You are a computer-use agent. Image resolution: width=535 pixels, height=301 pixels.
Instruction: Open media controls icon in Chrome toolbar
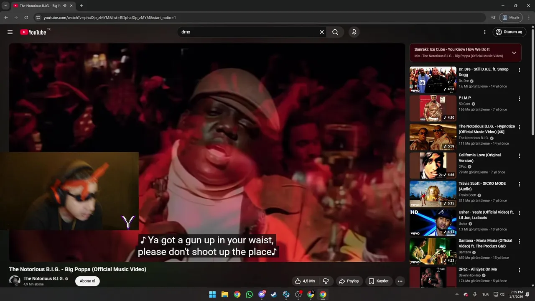[x=493, y=18]
